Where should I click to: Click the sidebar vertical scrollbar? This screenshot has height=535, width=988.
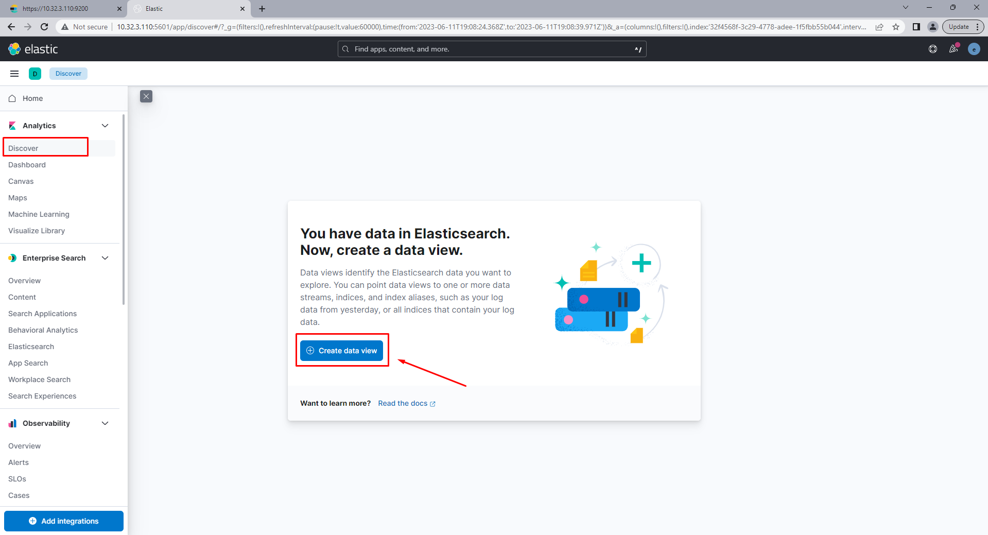124,210
